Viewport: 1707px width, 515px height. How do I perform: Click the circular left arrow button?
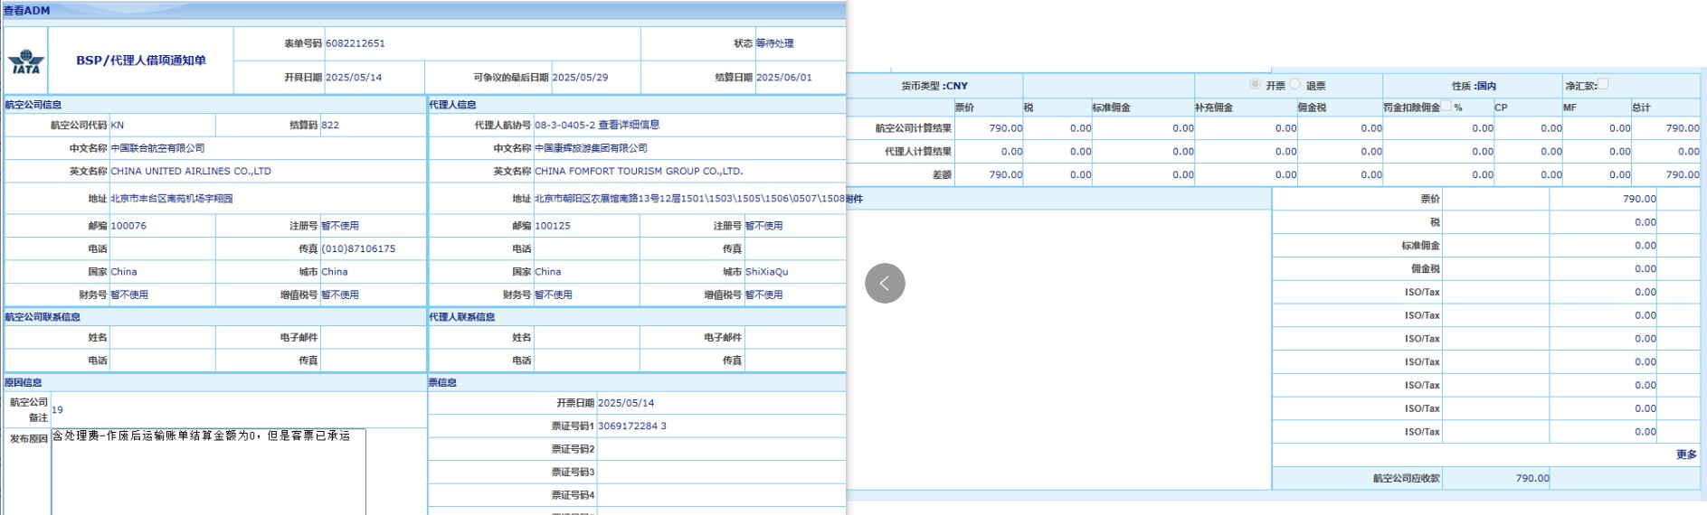point(885,283)
